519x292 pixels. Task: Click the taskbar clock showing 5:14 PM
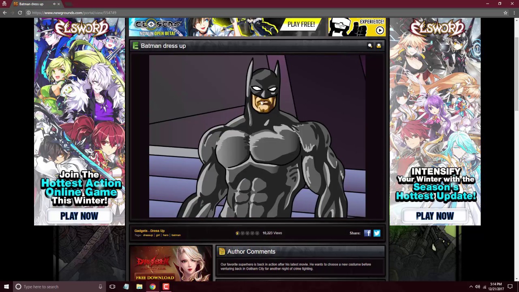coord(496,287)
